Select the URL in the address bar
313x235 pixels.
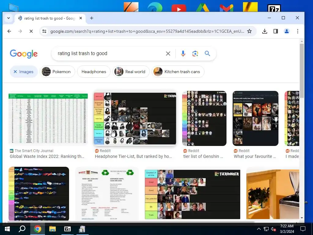pyautogui.click(x=147, y=32)
